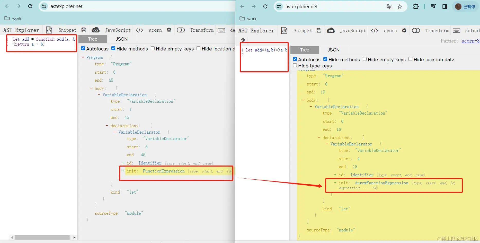Bookmark page with star icon

[x=400, y=7]
